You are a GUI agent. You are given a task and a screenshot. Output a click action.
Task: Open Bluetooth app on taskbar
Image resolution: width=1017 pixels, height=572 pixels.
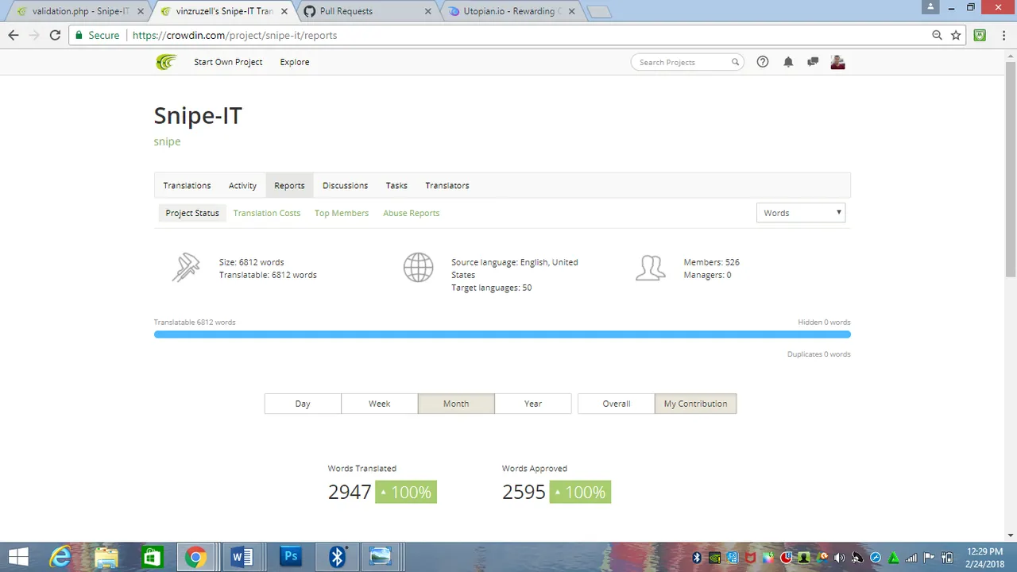337,557
